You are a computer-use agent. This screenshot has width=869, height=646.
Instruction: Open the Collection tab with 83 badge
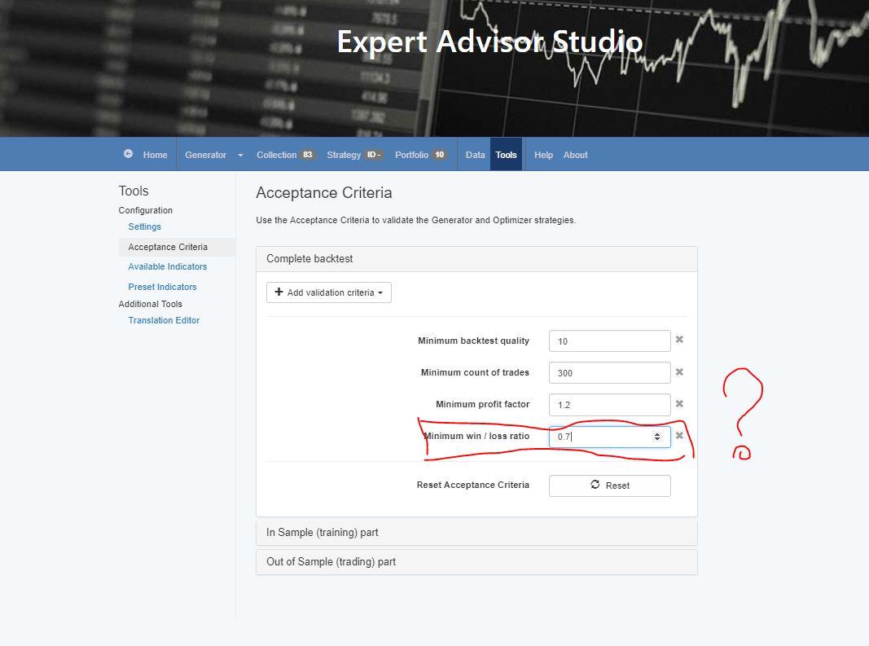[x=285, y=155]
